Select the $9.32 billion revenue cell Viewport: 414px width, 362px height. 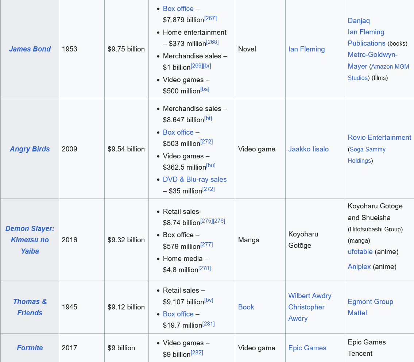pos(127,240)
